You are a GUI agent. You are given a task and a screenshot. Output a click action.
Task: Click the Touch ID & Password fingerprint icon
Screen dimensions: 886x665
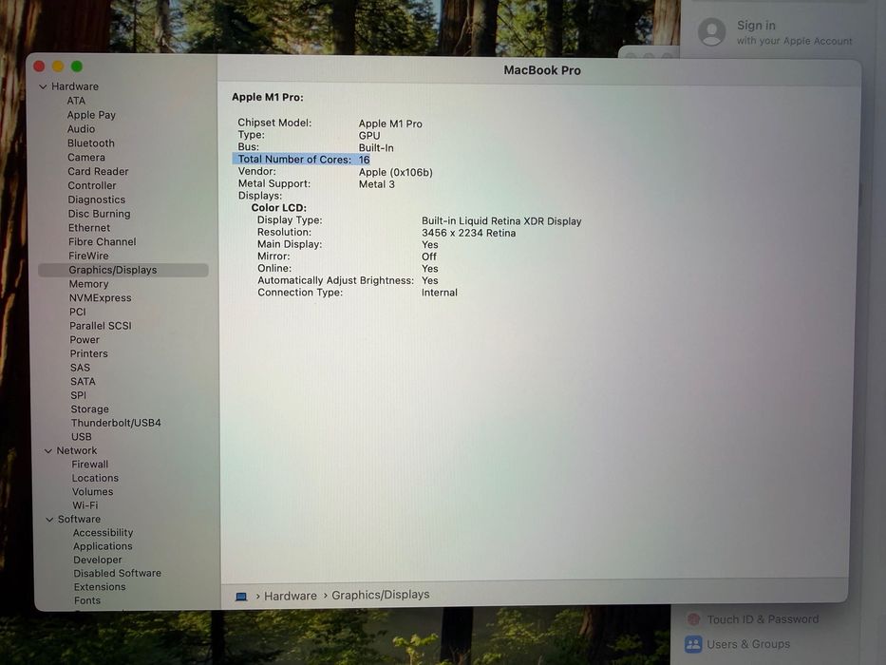[x=693, y=619]
